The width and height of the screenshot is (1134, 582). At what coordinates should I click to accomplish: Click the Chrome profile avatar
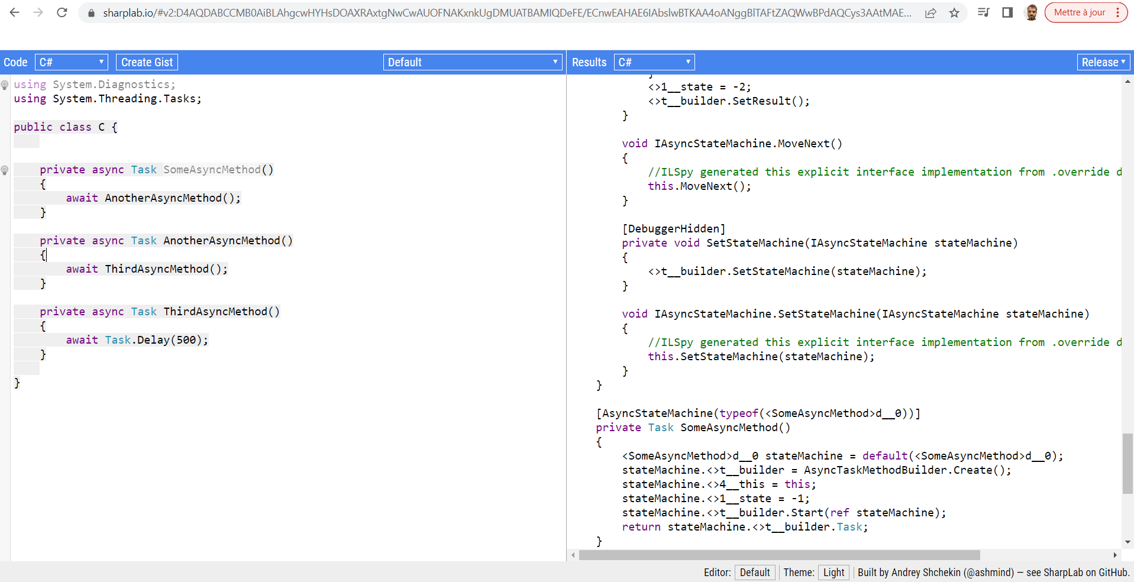tap(1031, 12)
